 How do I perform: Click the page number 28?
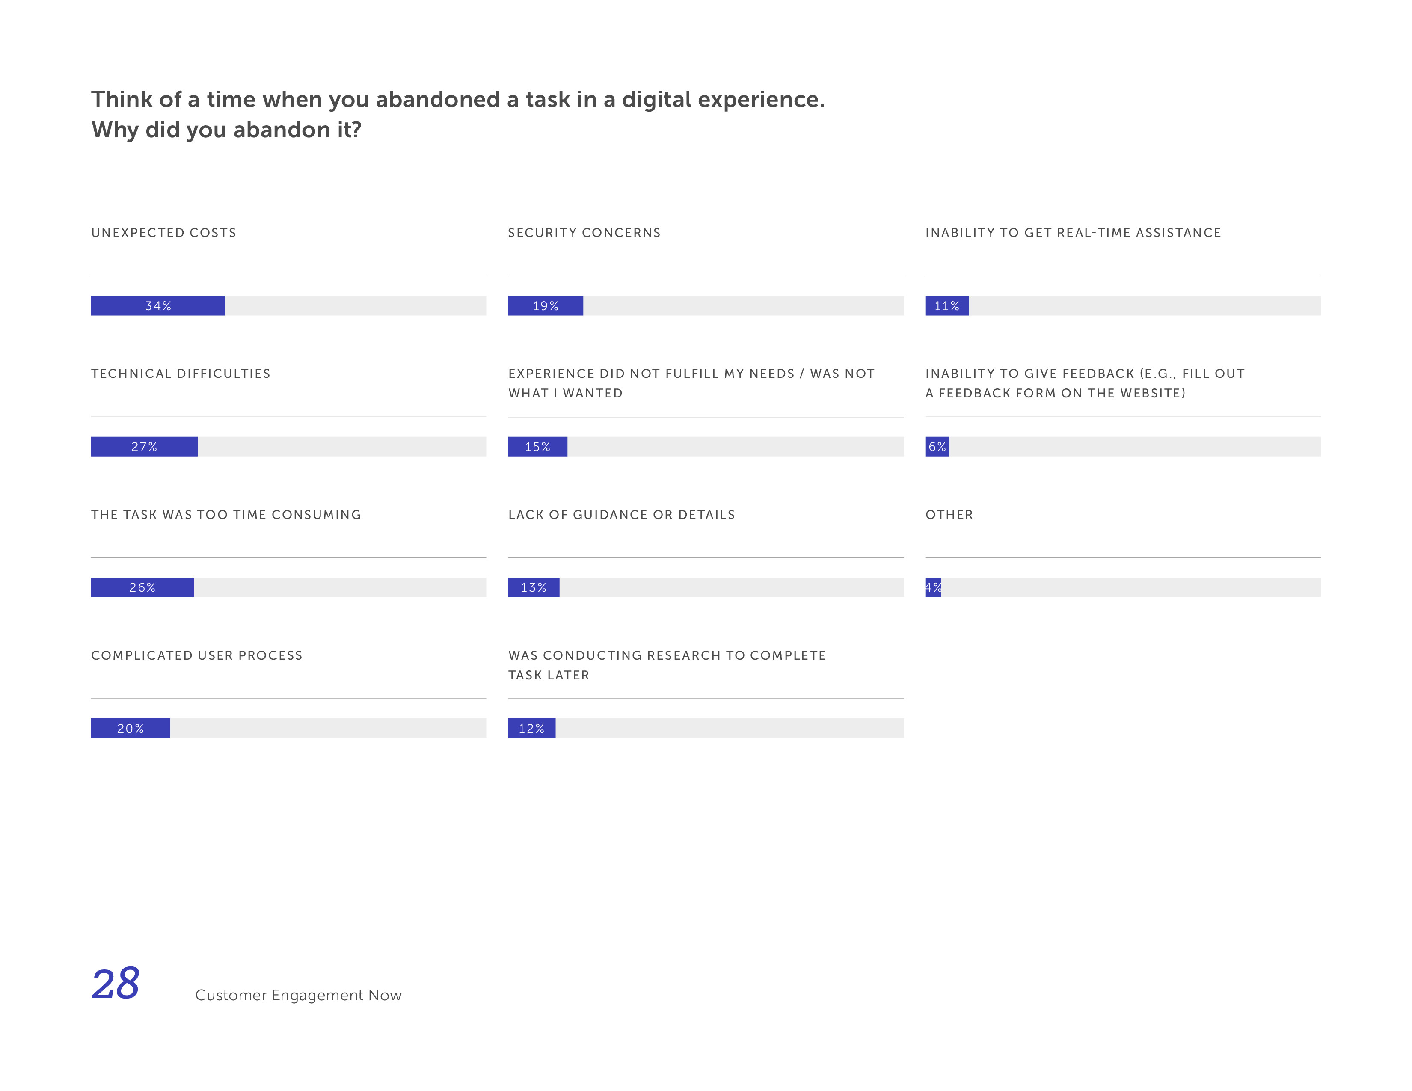click(116, 984)
